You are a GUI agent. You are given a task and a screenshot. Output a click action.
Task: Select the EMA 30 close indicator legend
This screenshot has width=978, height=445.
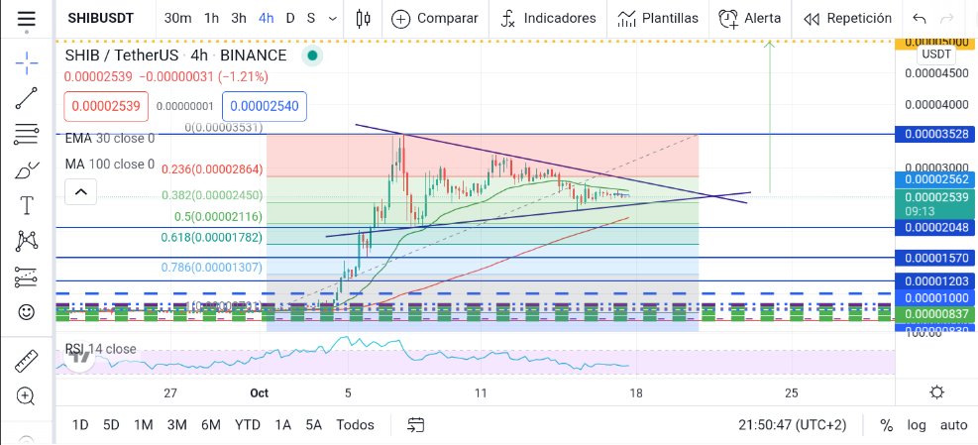tap(110, 139)
